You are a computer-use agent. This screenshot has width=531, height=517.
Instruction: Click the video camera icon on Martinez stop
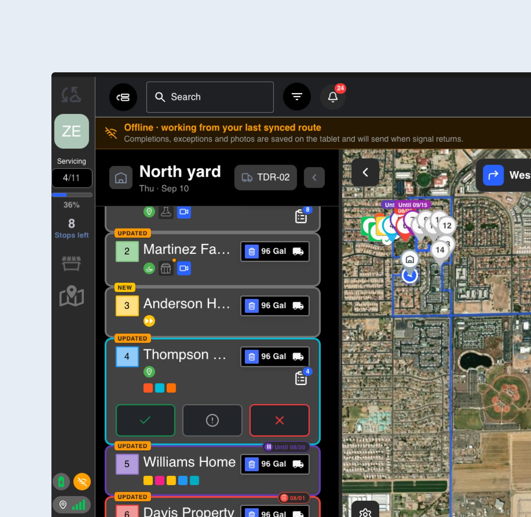pyautogui.click(x=184, y=269)
